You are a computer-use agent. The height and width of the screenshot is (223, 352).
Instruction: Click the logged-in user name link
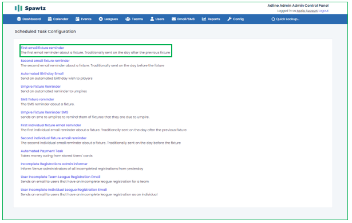(x=307, y=11)
